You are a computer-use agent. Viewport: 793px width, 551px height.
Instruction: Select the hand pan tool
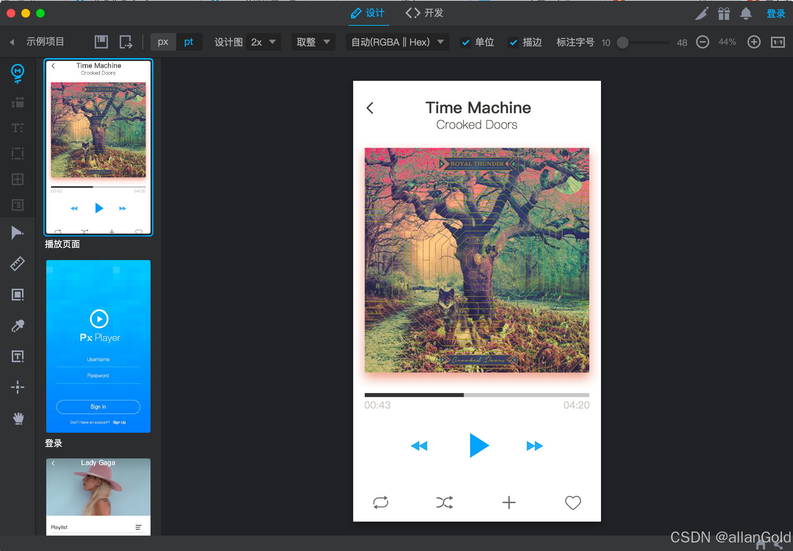coord(18,418)
